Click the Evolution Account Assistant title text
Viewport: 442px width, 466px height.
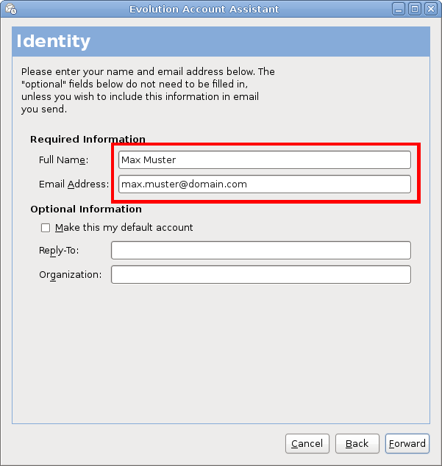(204, 9)
